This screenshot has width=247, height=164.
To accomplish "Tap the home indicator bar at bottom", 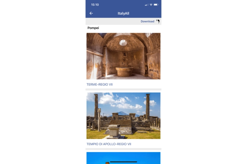I will (x=123, y=162).
